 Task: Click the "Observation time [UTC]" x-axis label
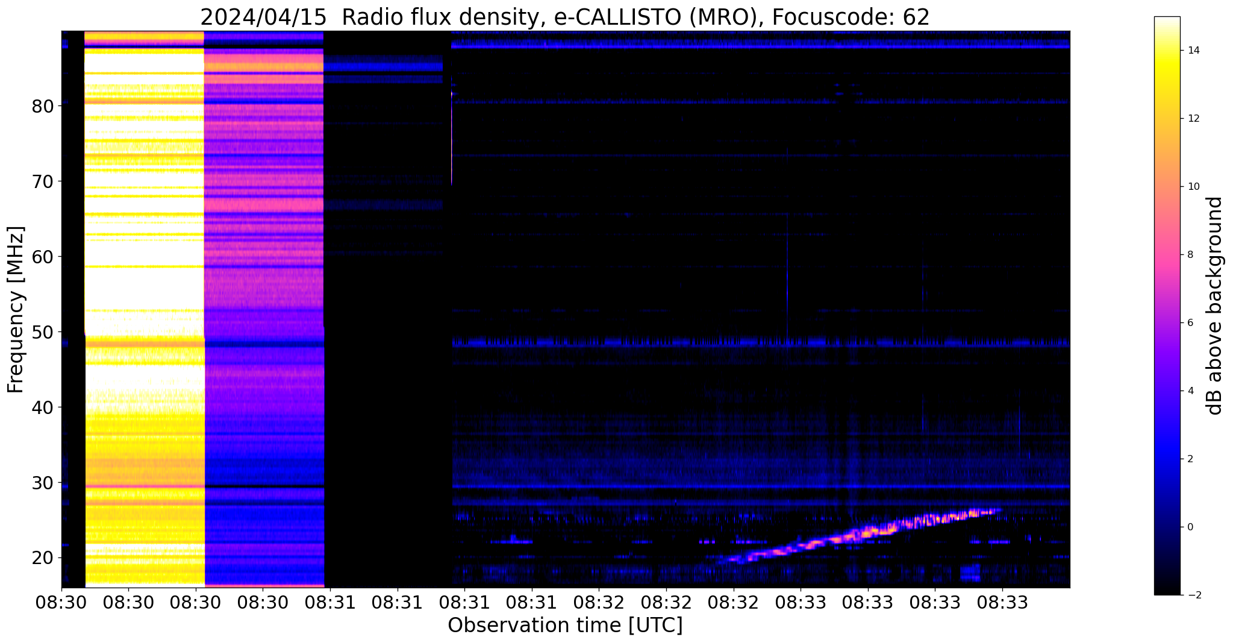coord(565,626)
